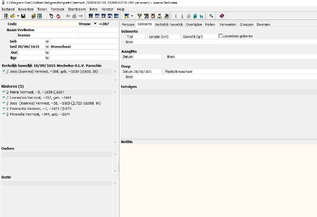Click the wrench tools icon in toolbar
This screenshot has height=217, width=317.
click(211, 16)
